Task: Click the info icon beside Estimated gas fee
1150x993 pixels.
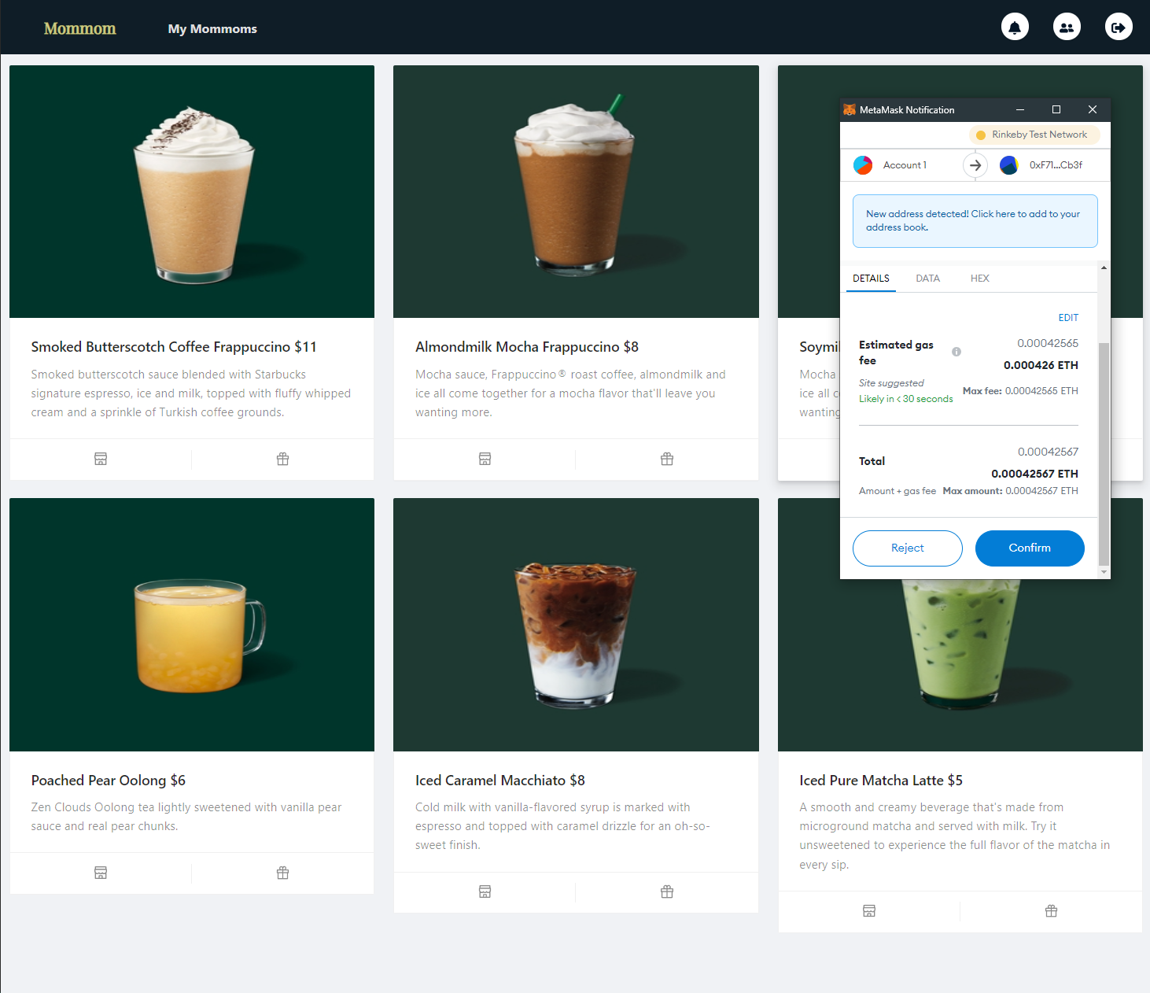Action: (x=956, y=352)
